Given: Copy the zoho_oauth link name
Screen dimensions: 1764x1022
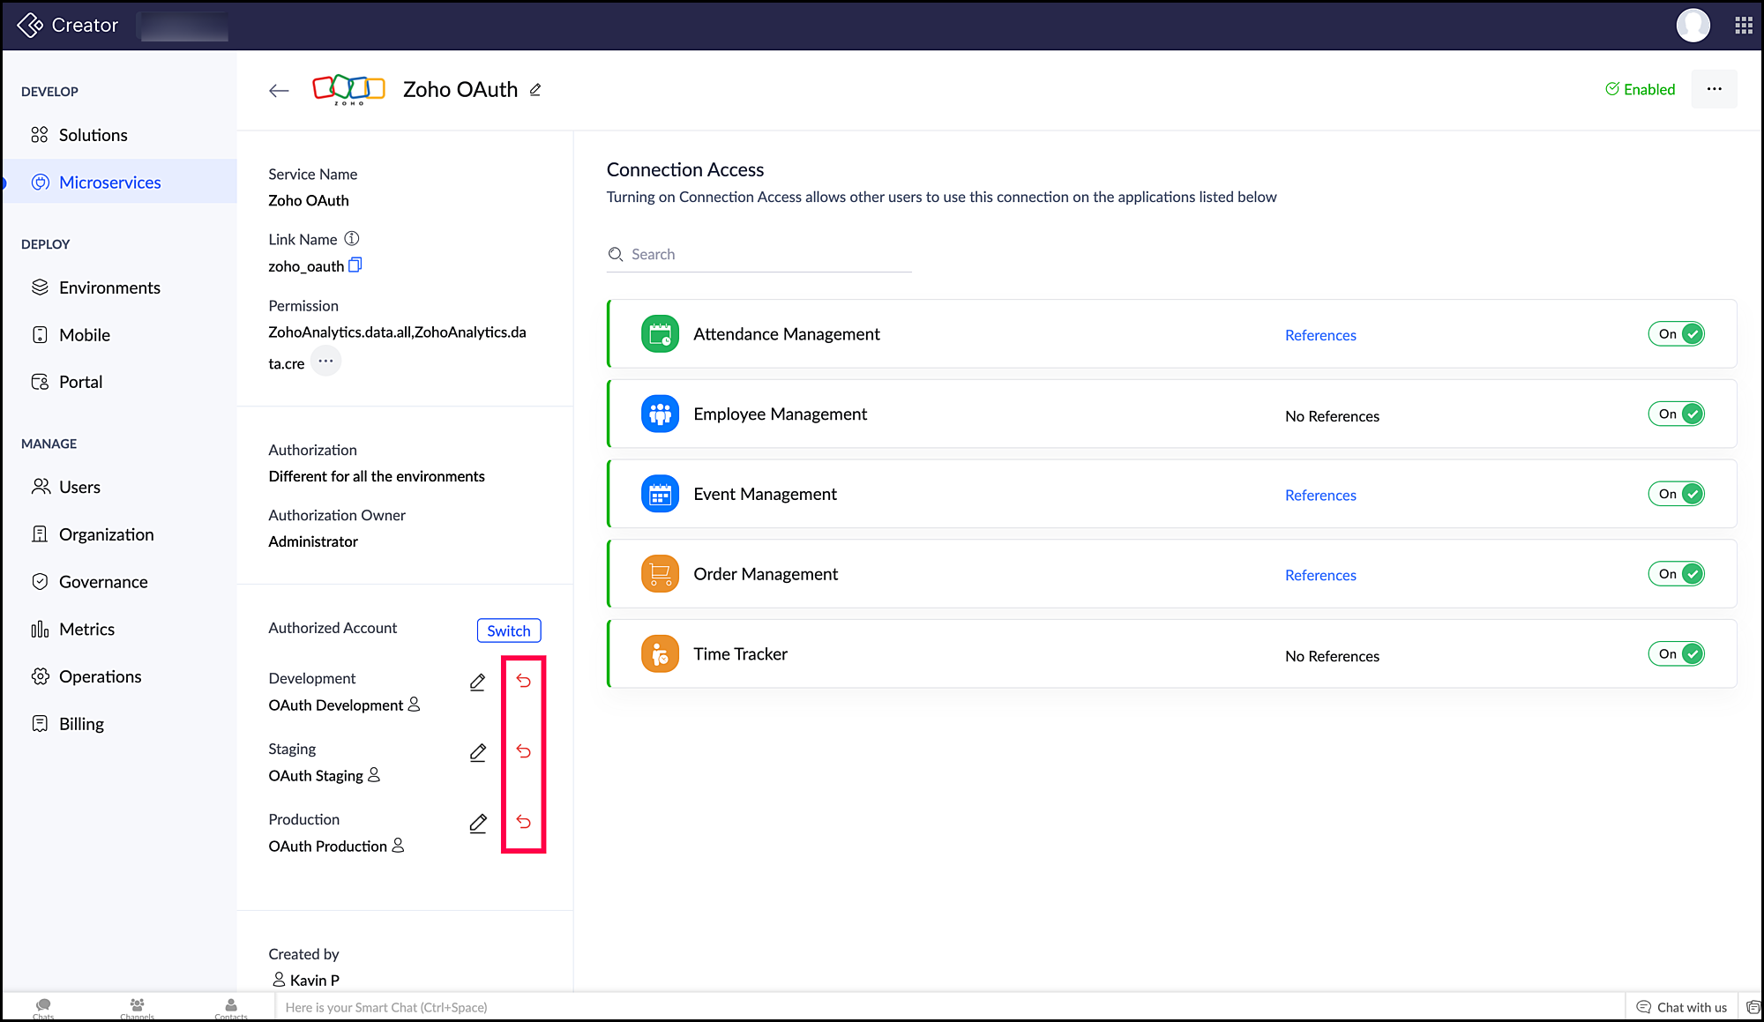Looking at the screenshot, I should (355, 265).
